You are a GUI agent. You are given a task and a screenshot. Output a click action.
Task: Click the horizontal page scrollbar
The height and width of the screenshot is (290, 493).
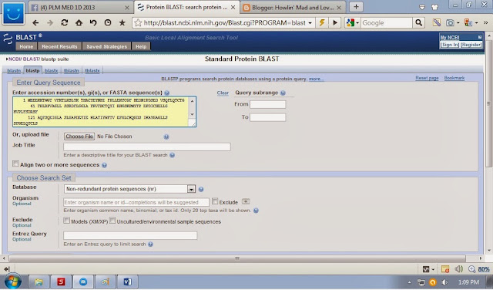237,258
